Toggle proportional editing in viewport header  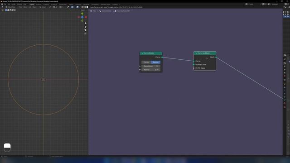(x=60, y=7)
